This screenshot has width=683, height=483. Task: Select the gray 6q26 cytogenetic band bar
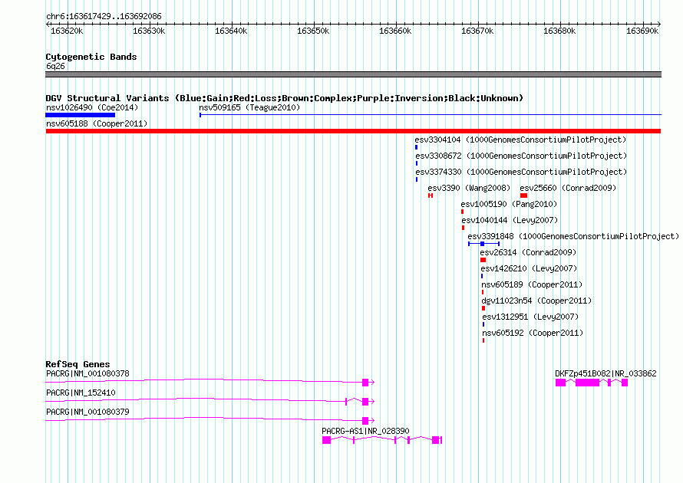point(353,74)
